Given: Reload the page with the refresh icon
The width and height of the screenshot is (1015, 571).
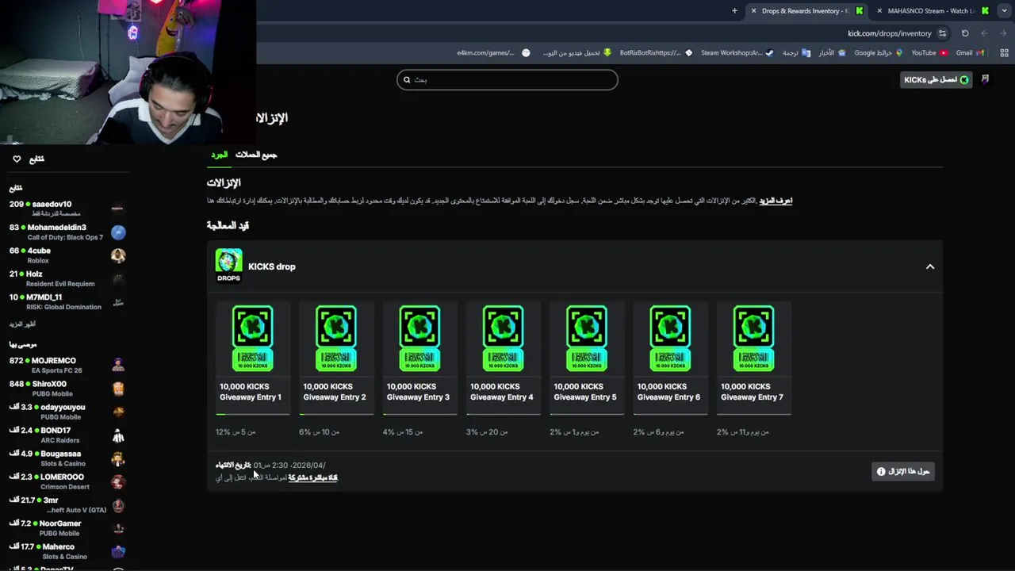Looking at the screenshot, I should coord(965,33).
